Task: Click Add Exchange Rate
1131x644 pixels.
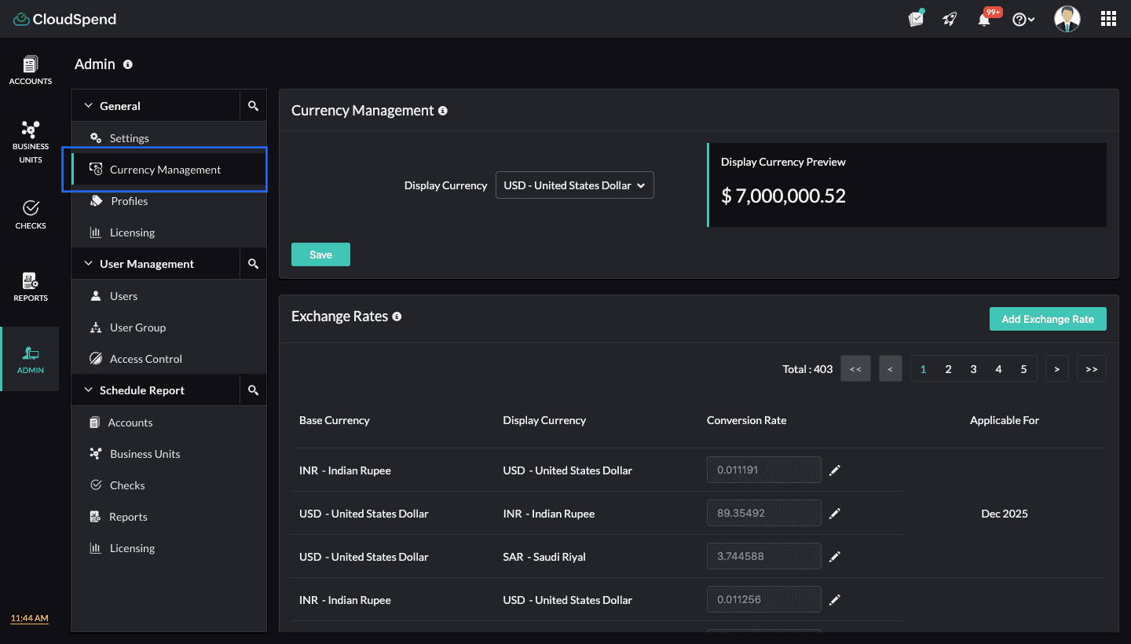Action: coord(1048,319)
